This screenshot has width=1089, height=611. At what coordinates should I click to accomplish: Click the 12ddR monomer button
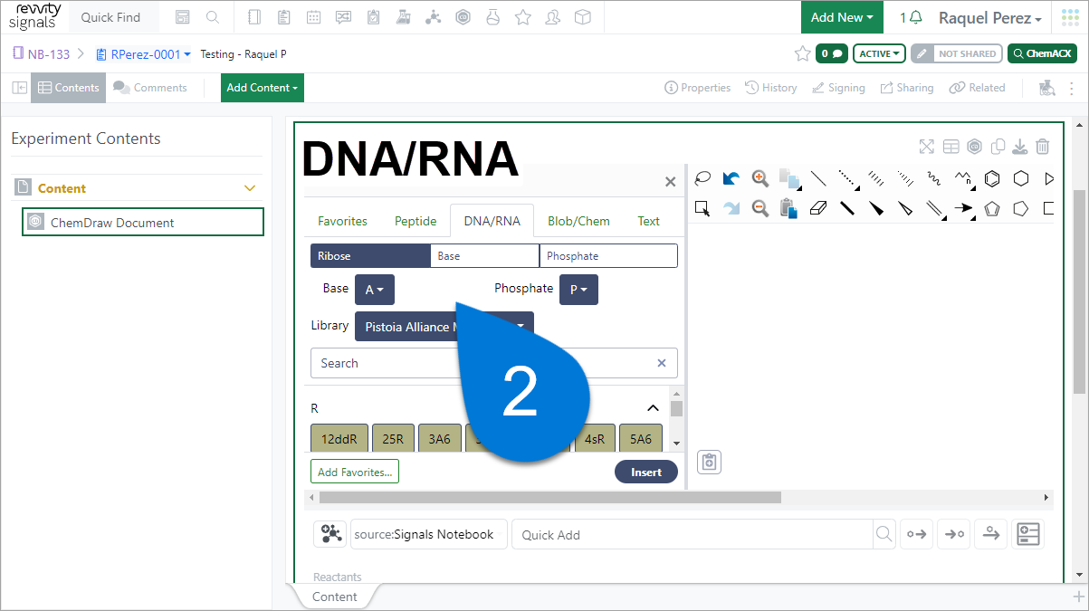339,438
